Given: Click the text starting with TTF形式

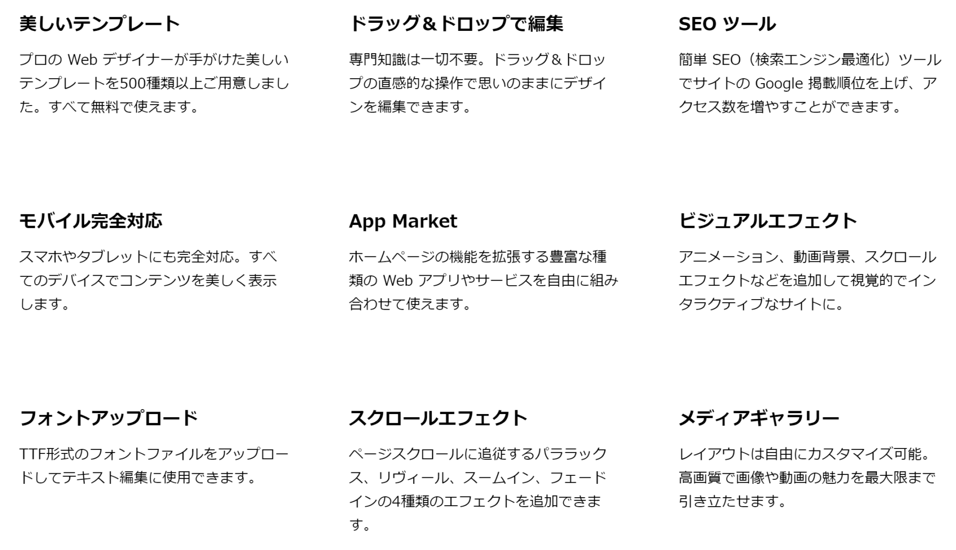Looking at the screenshot, I should [153, 465].
